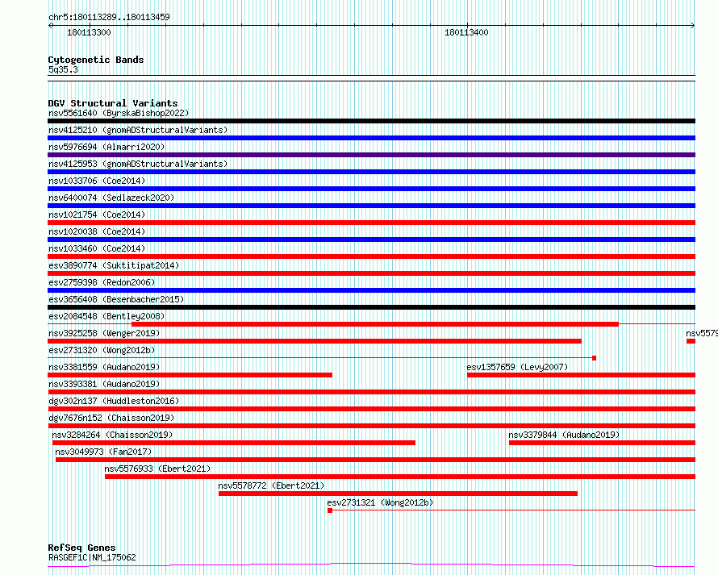Viewport: 718px width, 575px height.
Task: Select nsv5578772 (Ebert2021) variant label
Action: (271, 485)
